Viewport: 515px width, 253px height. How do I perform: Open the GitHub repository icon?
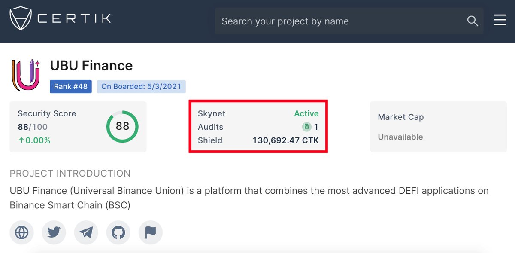click(x=118, y=232)
